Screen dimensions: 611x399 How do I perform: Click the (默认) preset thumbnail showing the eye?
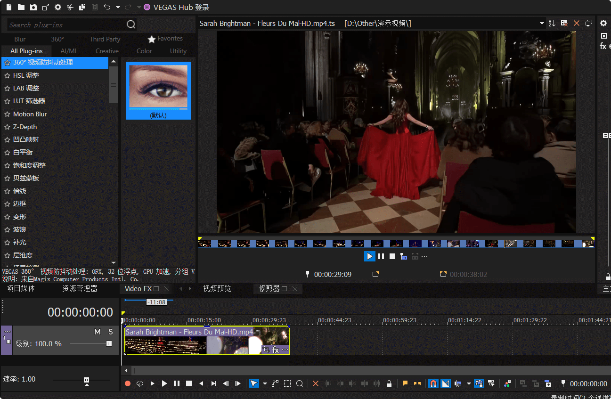click(x=158, y=87)
